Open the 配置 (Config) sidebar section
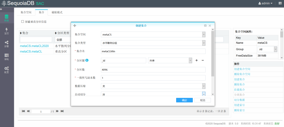 7,70
